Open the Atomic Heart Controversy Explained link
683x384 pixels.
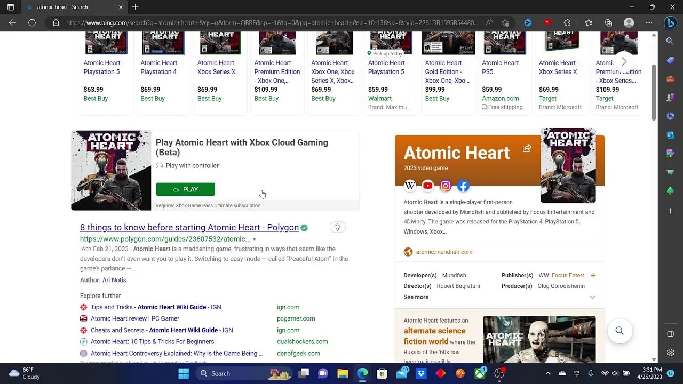click(x=177, y=353)
